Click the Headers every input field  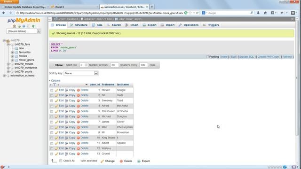click(x=143, y=65)
